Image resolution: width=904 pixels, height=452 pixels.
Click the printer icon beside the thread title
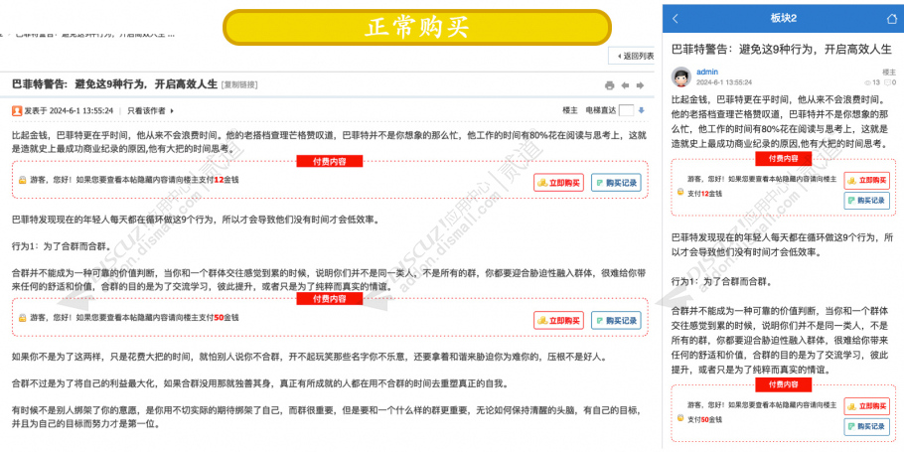[x=609, y=85]
